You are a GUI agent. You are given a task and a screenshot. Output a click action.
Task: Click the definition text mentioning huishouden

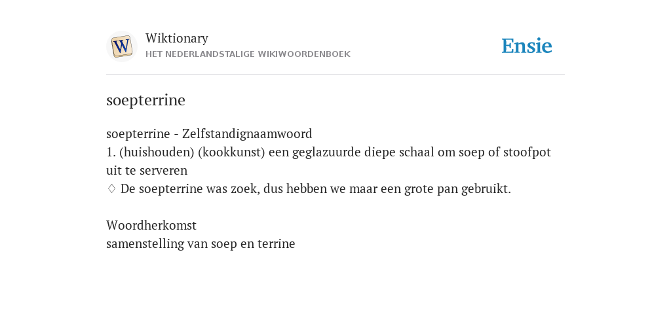(x=329, y=161)
